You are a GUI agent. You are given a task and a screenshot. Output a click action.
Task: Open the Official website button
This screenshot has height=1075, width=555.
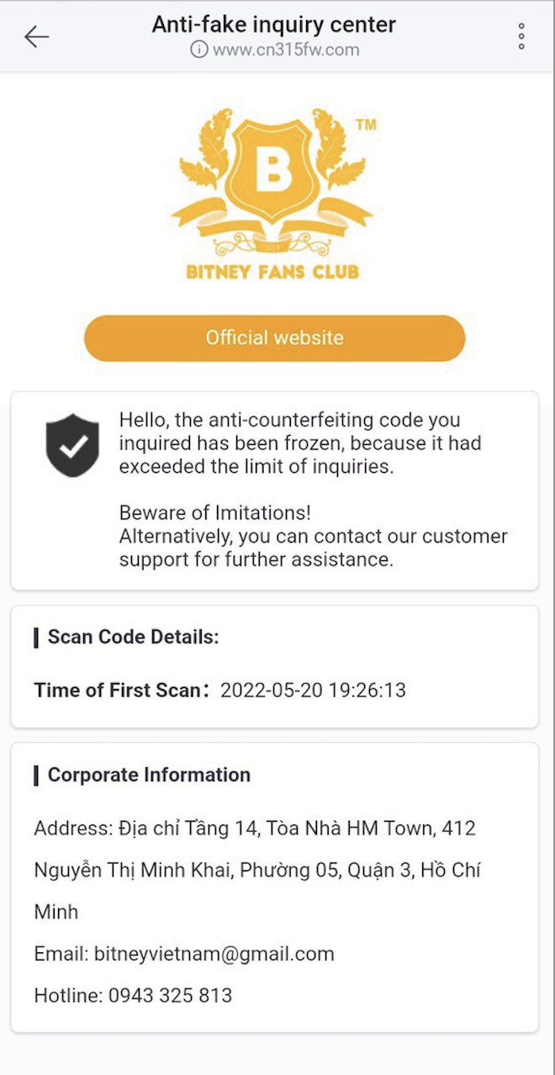coord(274,338)
